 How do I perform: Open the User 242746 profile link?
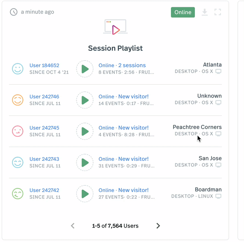[44, 97]
